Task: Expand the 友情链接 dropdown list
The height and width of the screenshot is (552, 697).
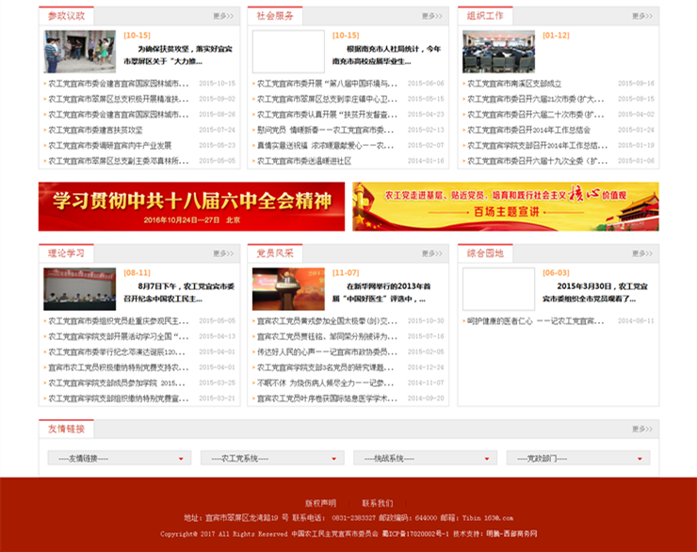Action: (x=118, y=459)
